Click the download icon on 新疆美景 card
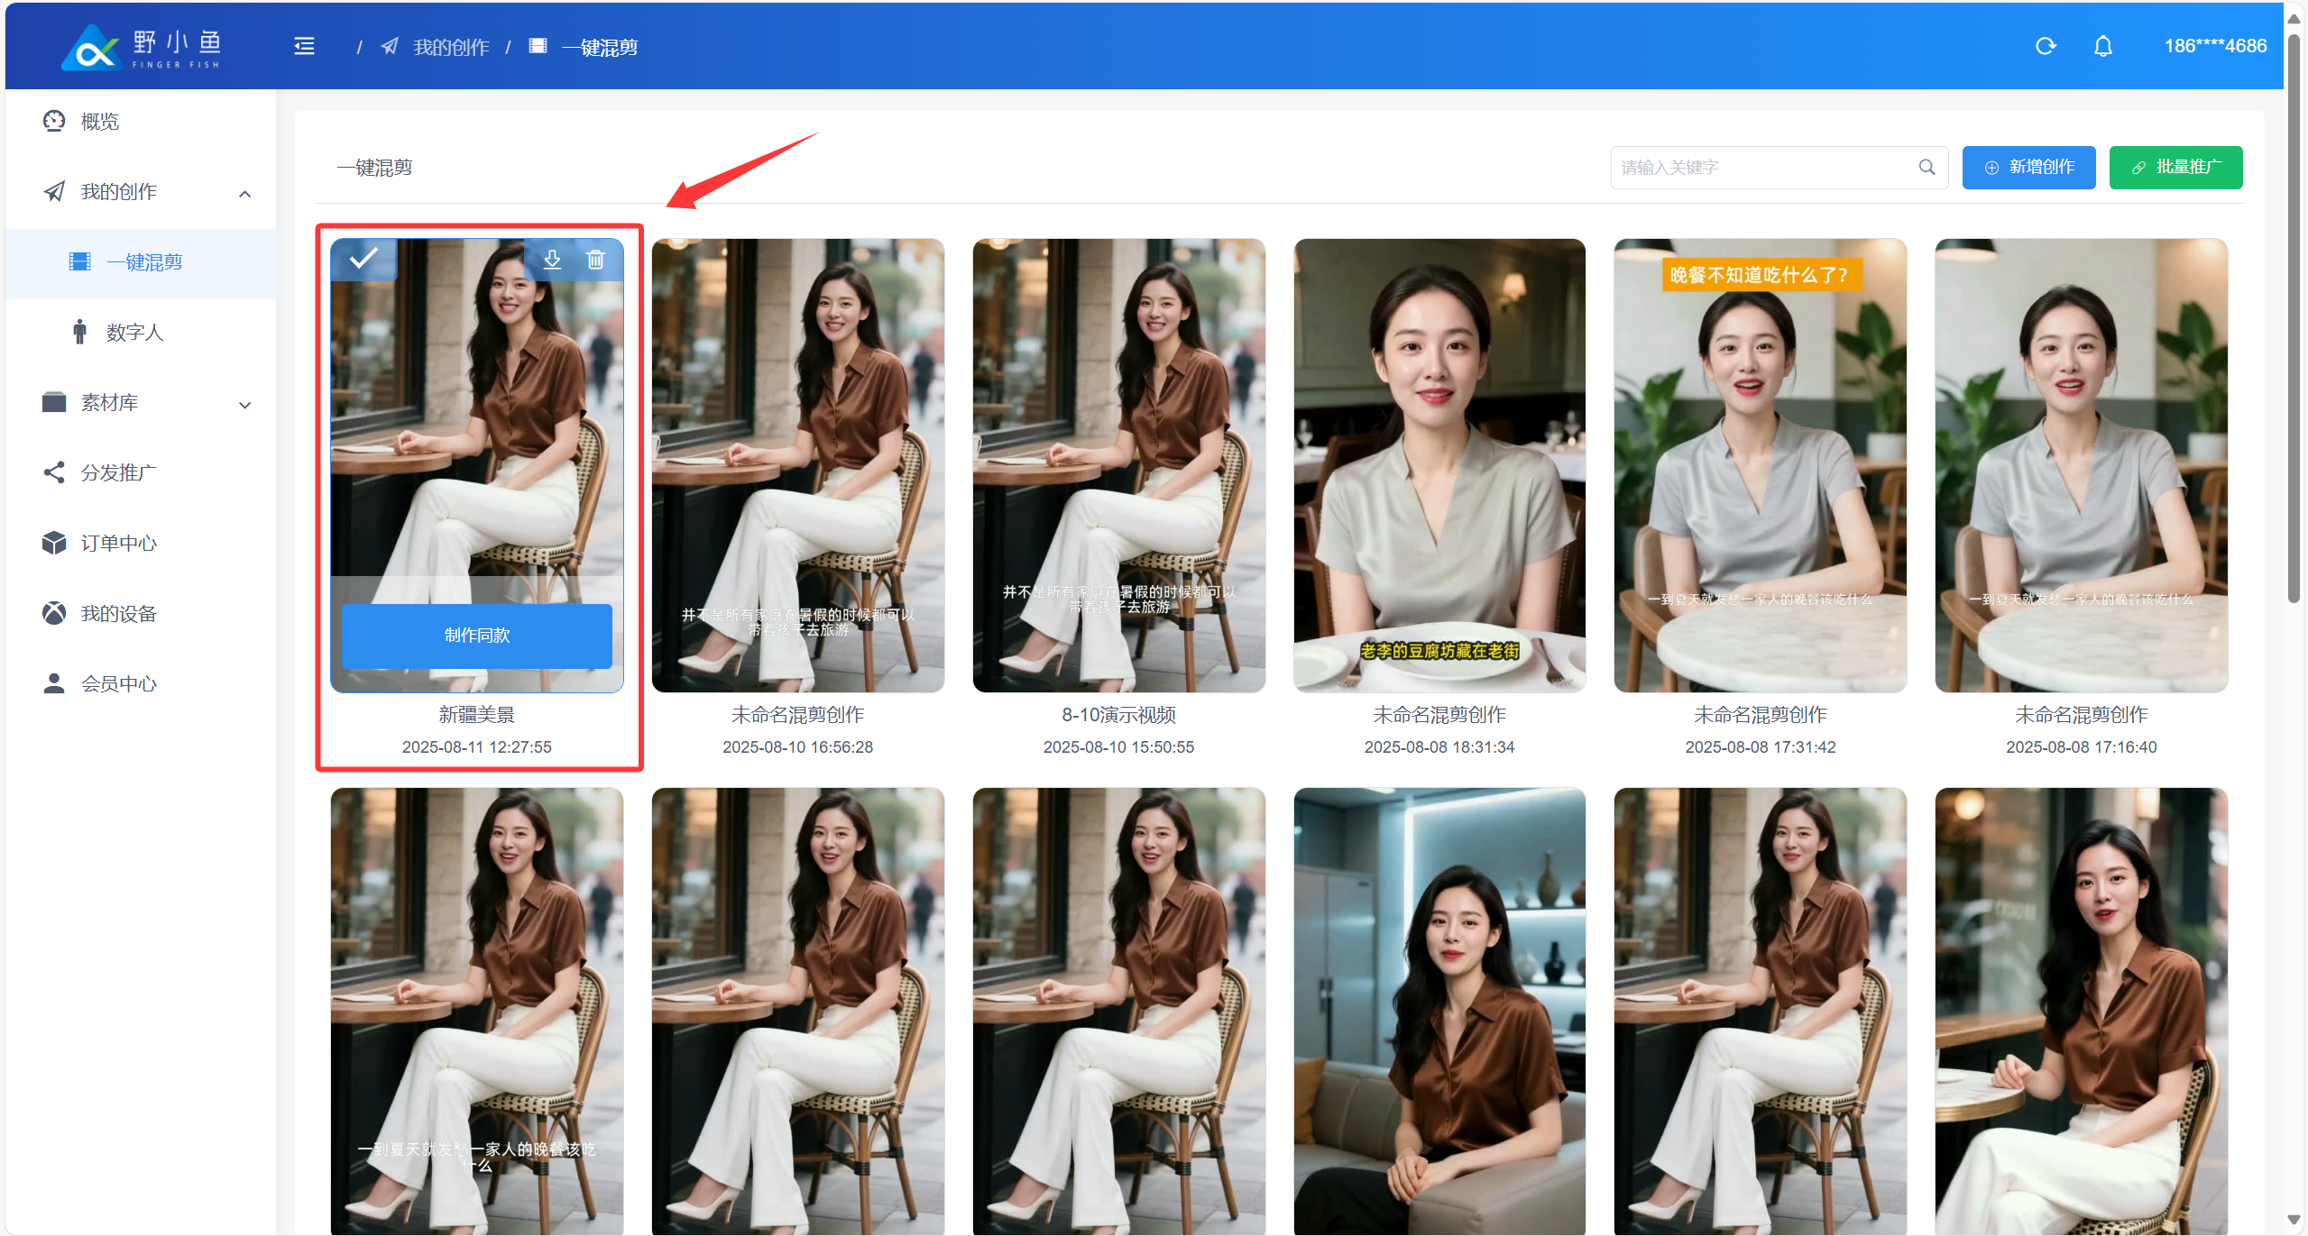 [552, 260]
